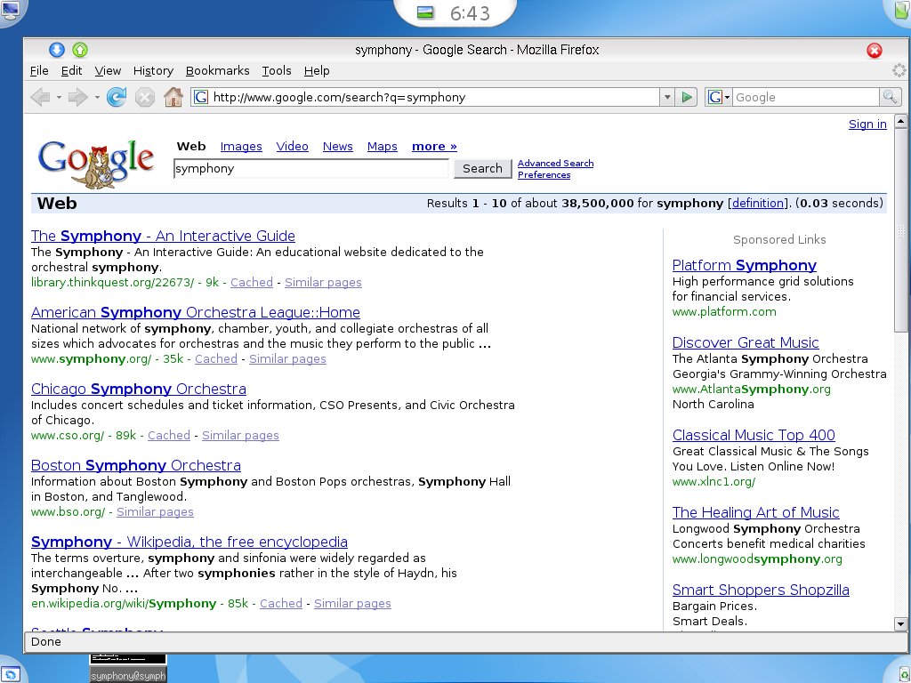The height and width of the screenshot is (683, 911).
Task: Open the View menu
Action: [x=108, y=71]
